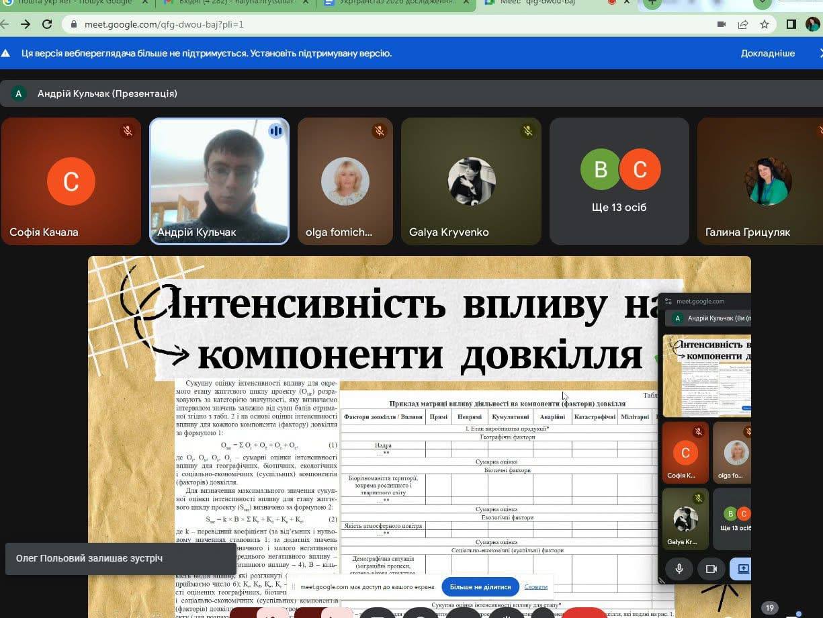The height and width of the screenshot is (618, 823).
Task: Toggle microphone in the shared preview window
Action: (679, 568)
